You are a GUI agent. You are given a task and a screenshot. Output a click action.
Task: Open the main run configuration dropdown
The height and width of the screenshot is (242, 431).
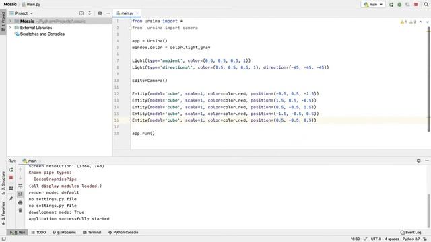(373, 5)
